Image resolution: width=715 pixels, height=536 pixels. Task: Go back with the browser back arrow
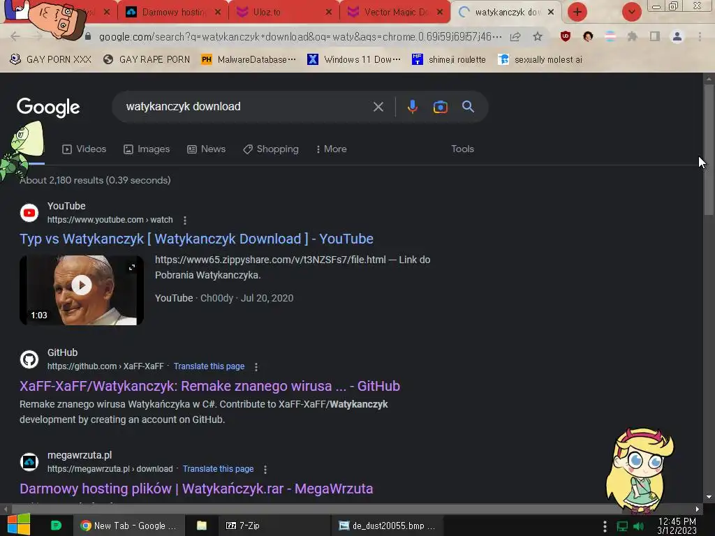15,36
